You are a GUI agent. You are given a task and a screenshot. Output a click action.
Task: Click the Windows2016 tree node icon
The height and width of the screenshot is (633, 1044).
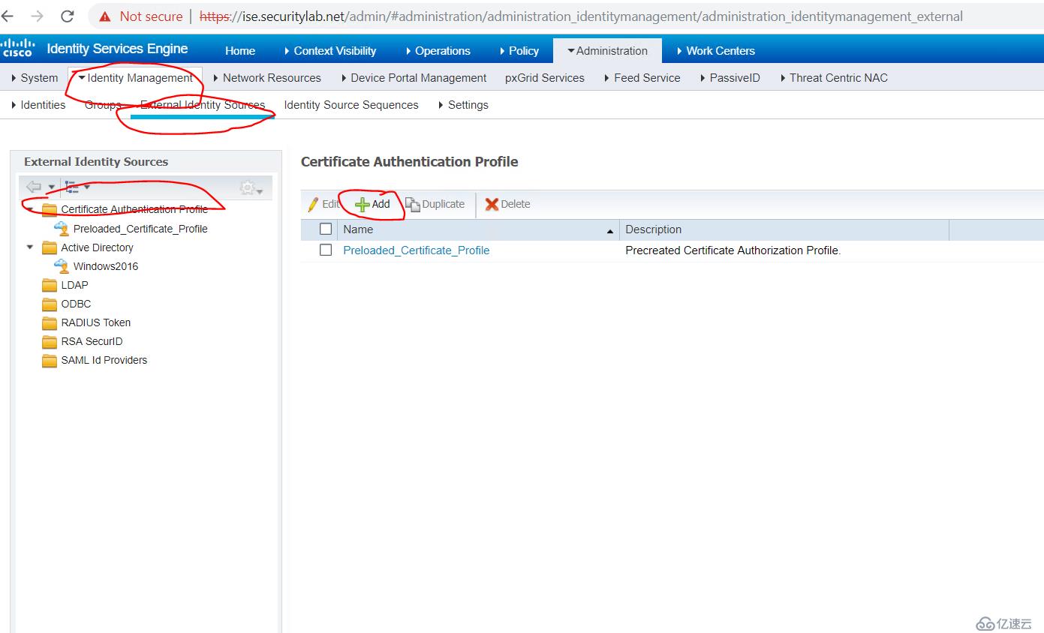point(62,265)
